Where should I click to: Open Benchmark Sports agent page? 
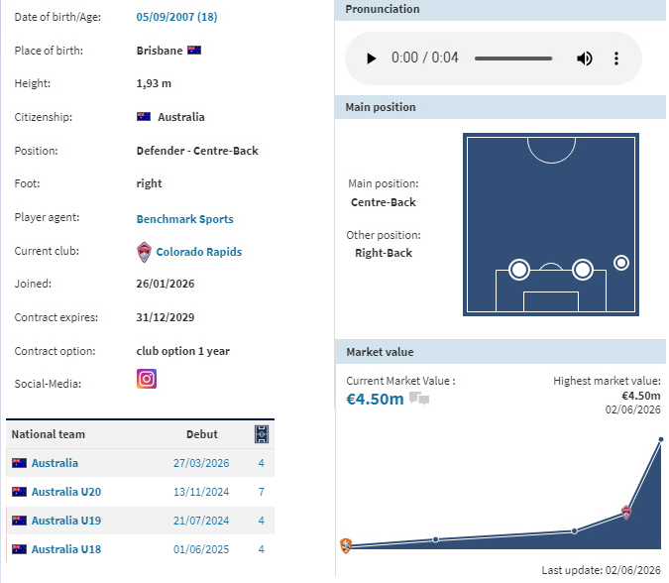pos(184,219)
